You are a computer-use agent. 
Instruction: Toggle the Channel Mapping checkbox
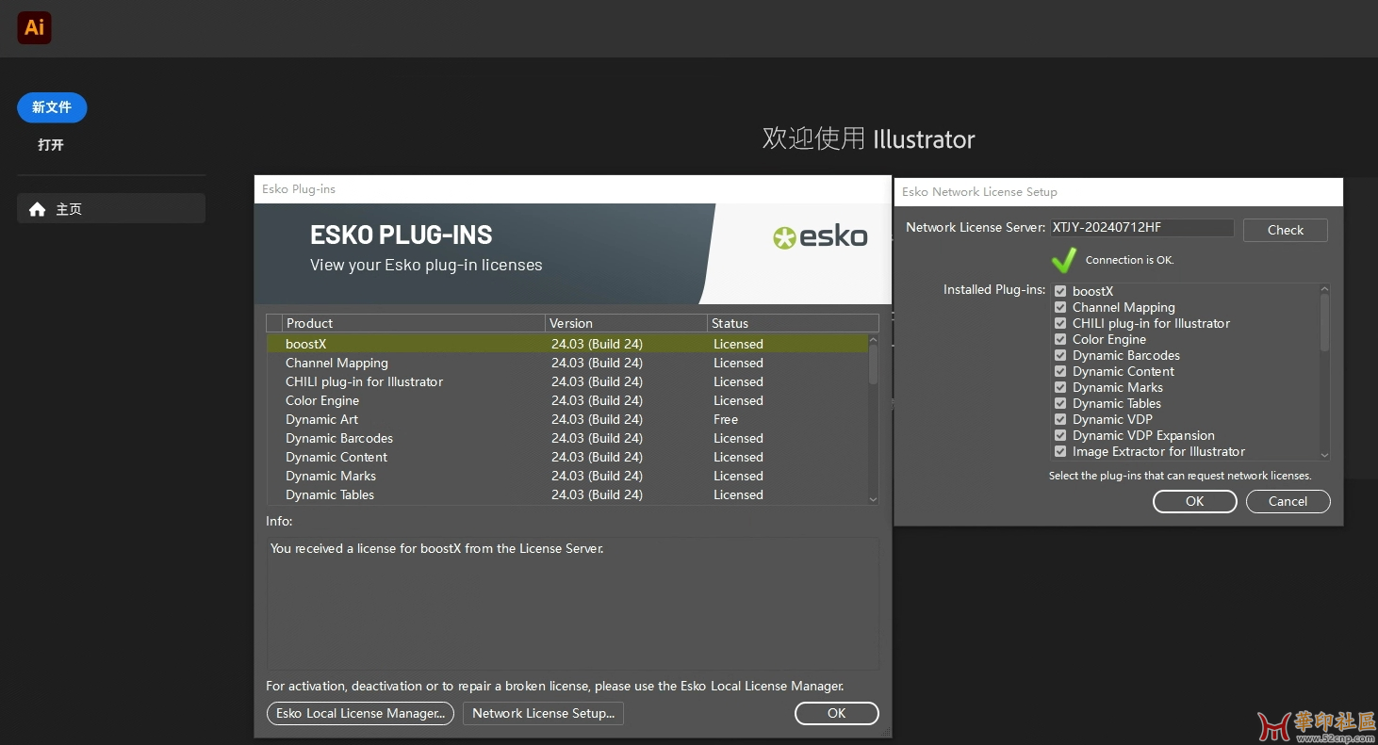(x=1060, y=307)
